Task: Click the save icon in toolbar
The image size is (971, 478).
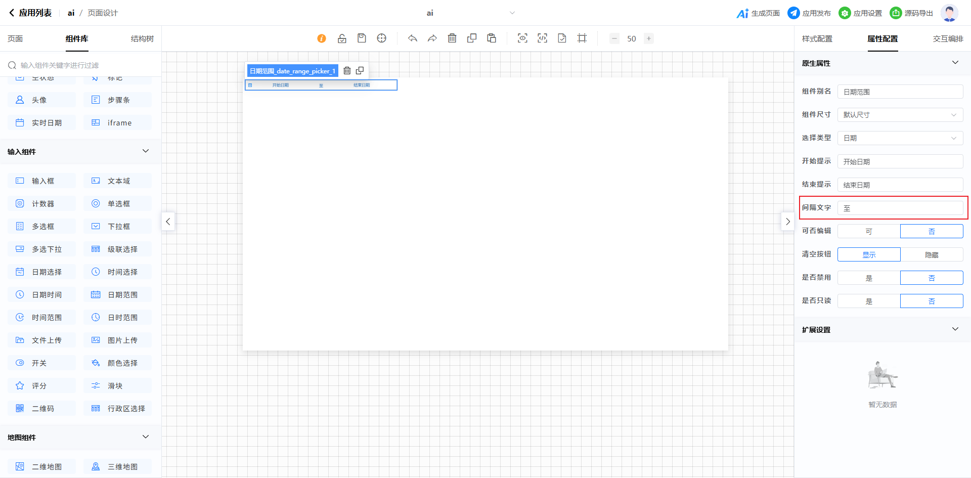Action: (362, 38)
